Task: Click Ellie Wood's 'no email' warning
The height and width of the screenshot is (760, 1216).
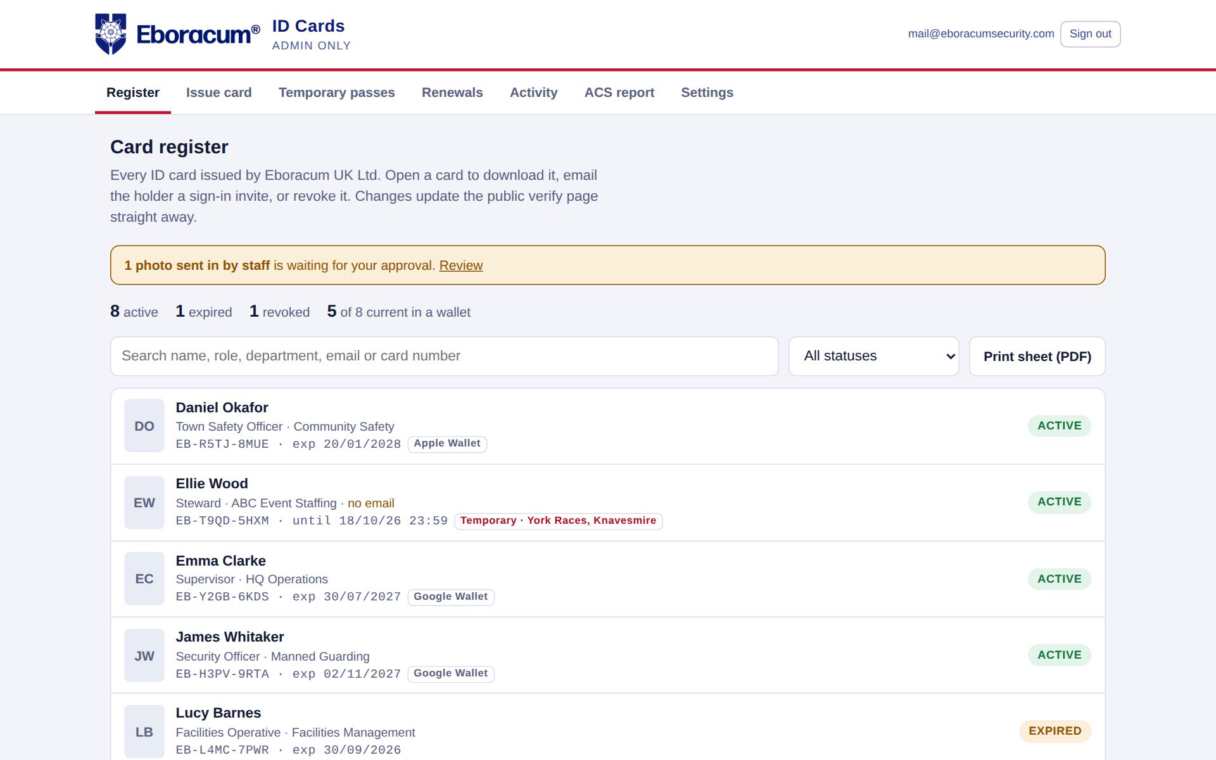Action: point(370,503)
